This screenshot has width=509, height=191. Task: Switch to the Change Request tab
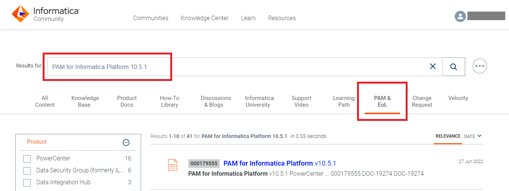[x=422, y=101]
